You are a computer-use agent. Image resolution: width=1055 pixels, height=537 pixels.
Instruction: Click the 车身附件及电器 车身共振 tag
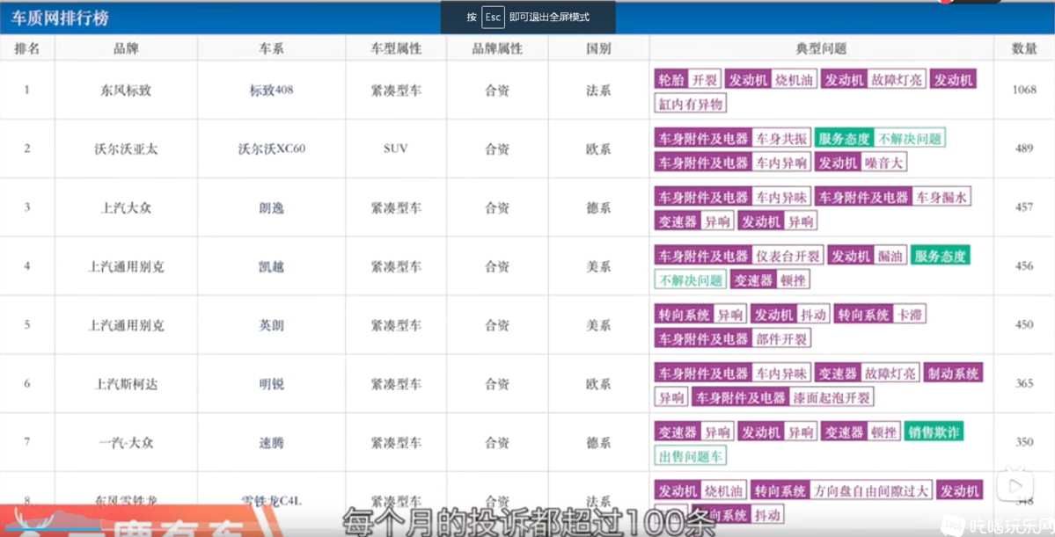point(732,139)
